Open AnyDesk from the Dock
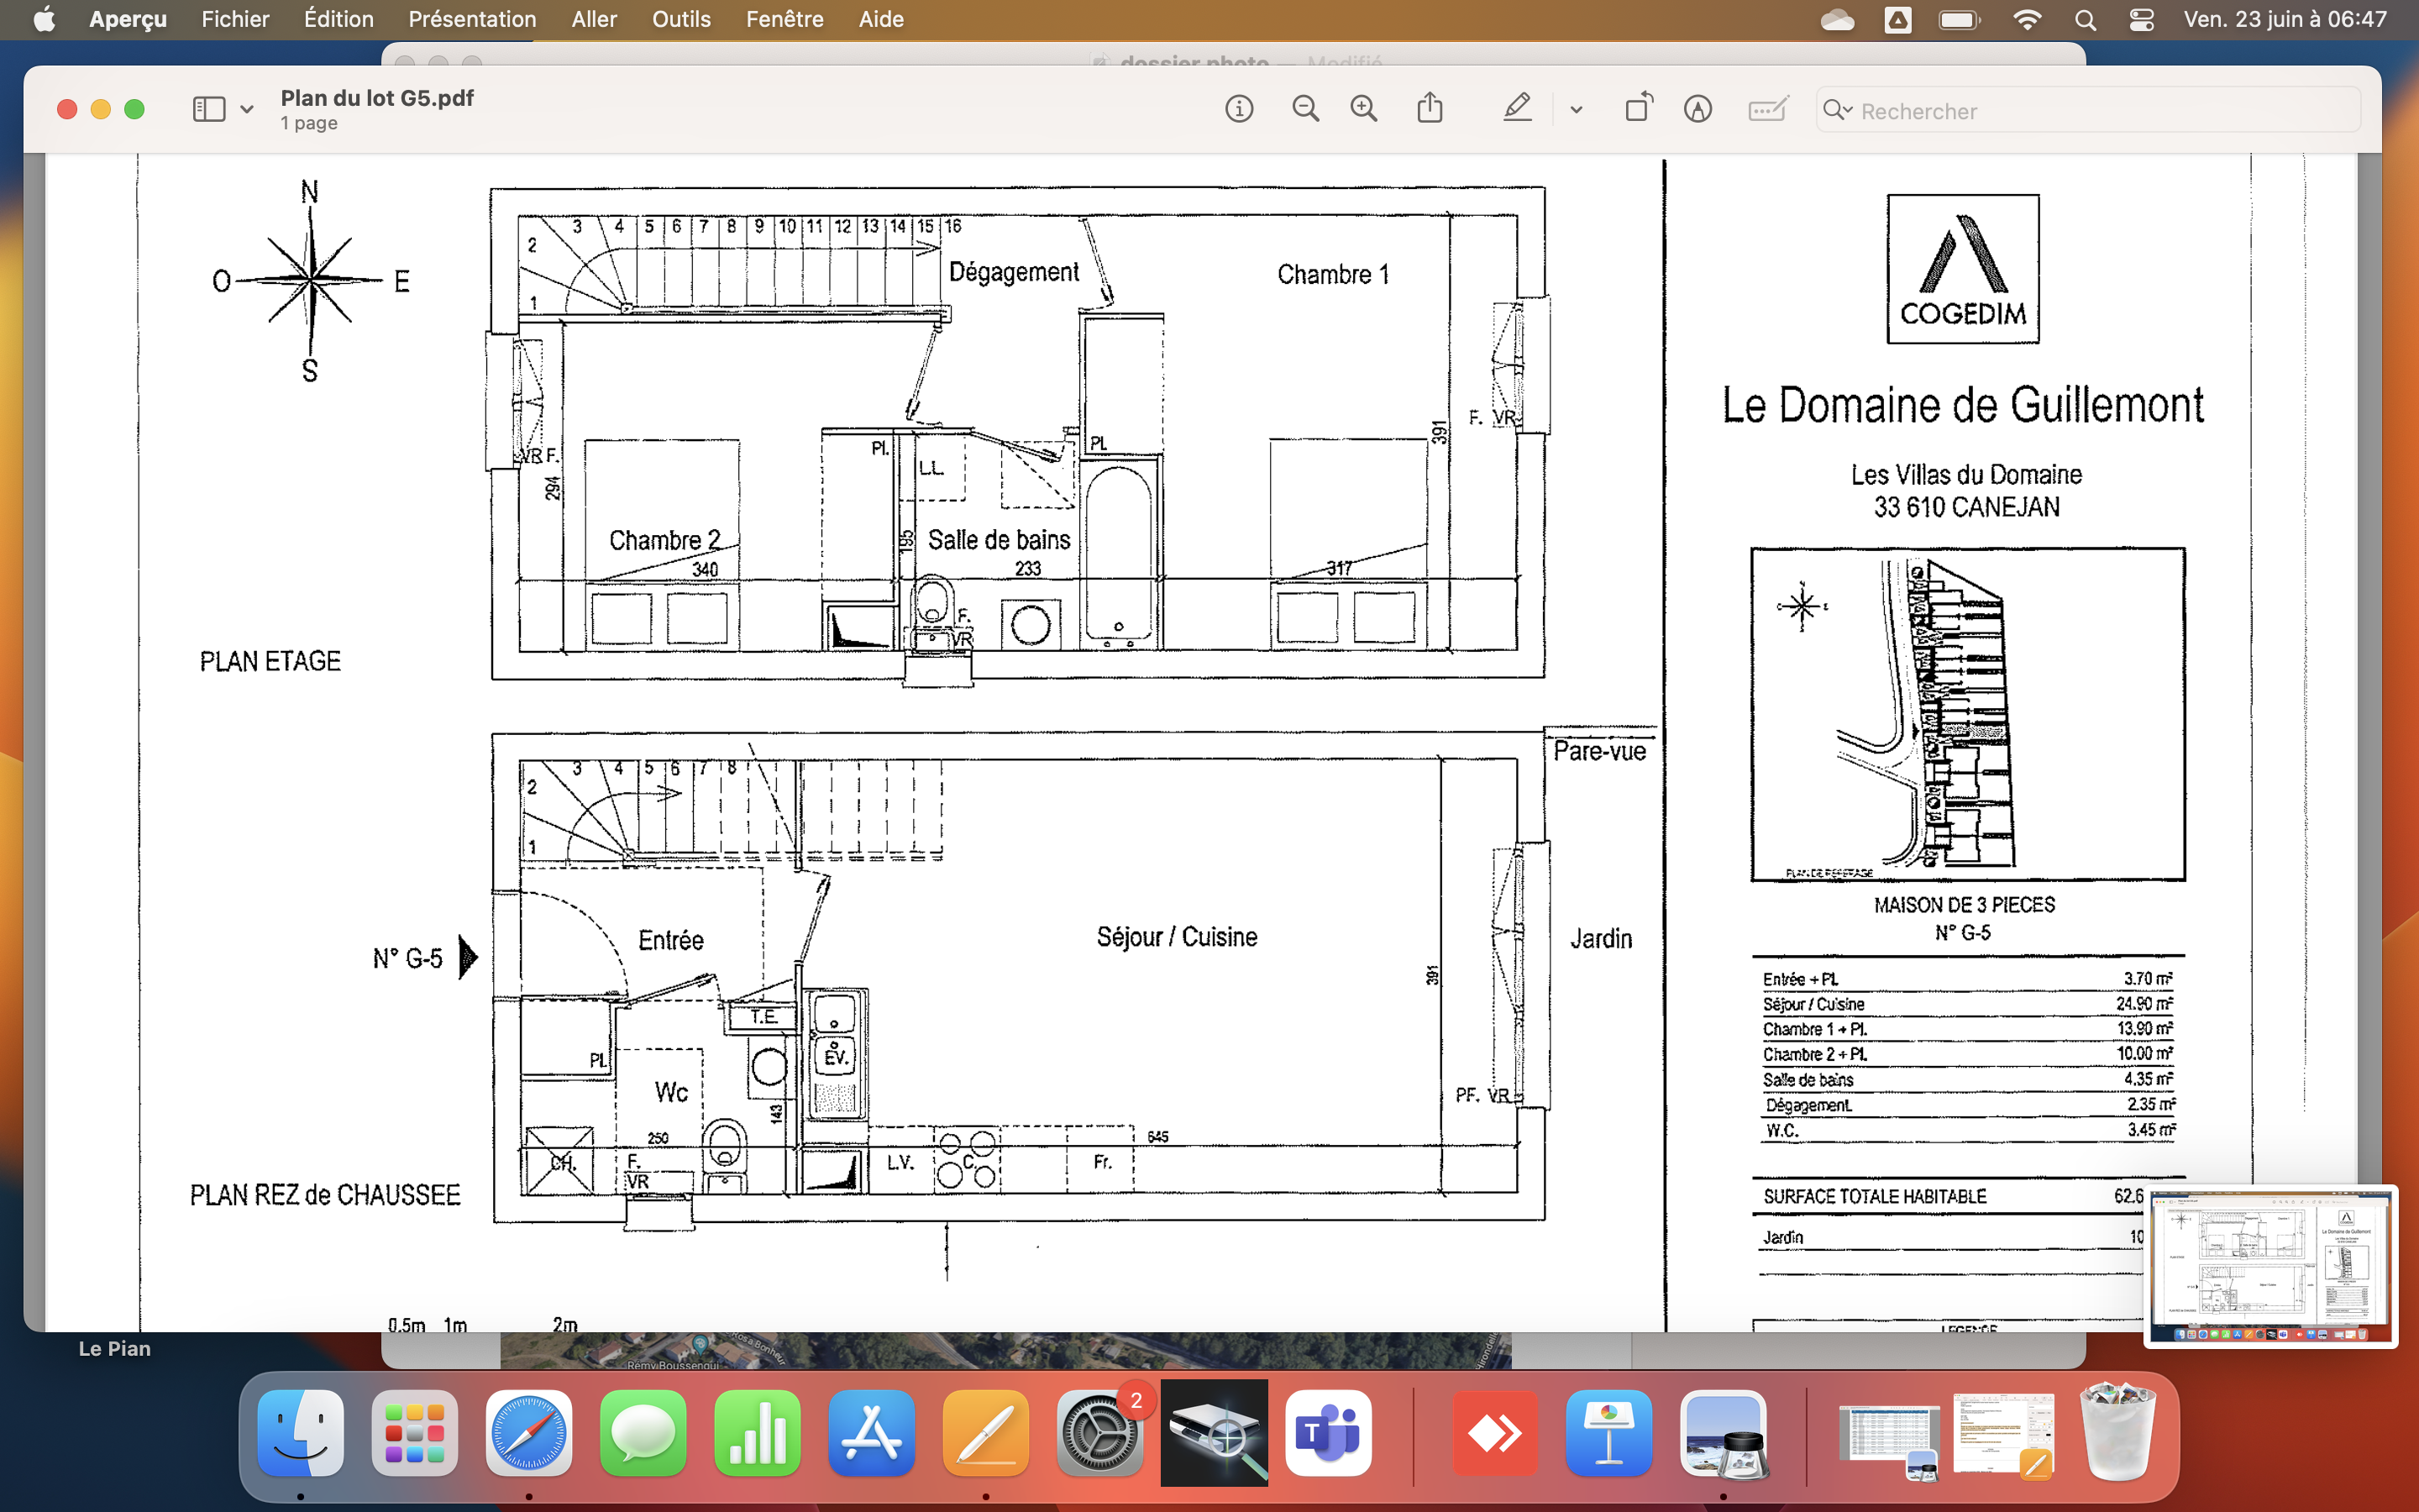The width and height of the screenshot is (2419, 1512). click(x=1494, y=1433)
